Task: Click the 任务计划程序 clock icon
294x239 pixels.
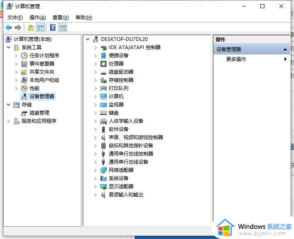Action: click(x=24, y=56)
